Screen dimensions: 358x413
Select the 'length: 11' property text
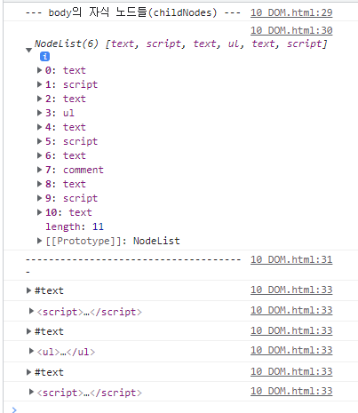(x=75, y=226)
